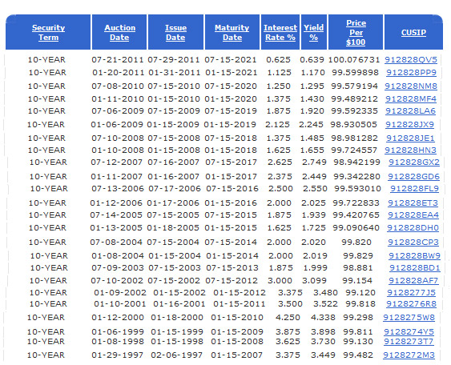This screenshot has width=451, height=365.
Task: Select auction date 07-21-2011
Action: pyautogui.click(x=117, y=60)
